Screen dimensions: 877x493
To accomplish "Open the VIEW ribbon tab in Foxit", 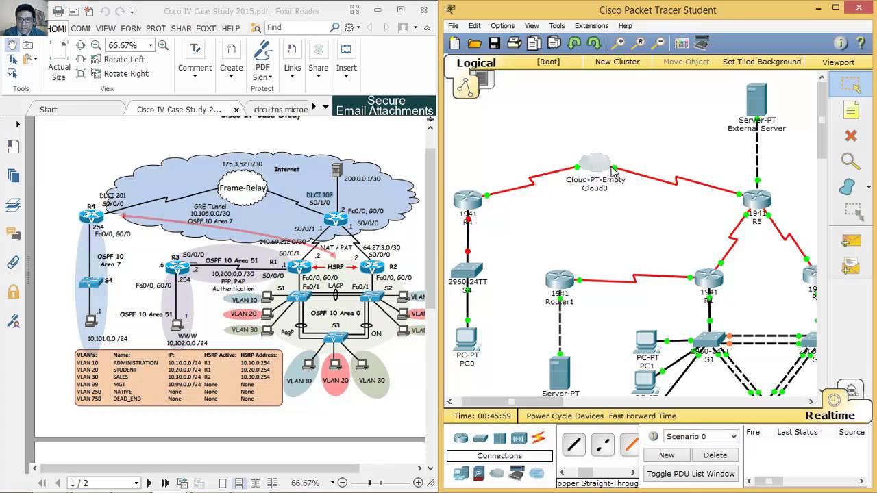I will [x=106, y=28].
